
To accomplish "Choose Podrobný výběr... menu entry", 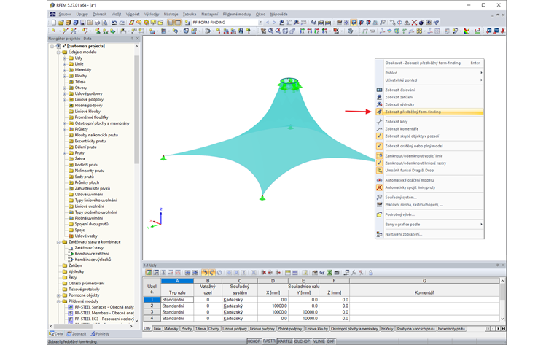I will 429,214.
